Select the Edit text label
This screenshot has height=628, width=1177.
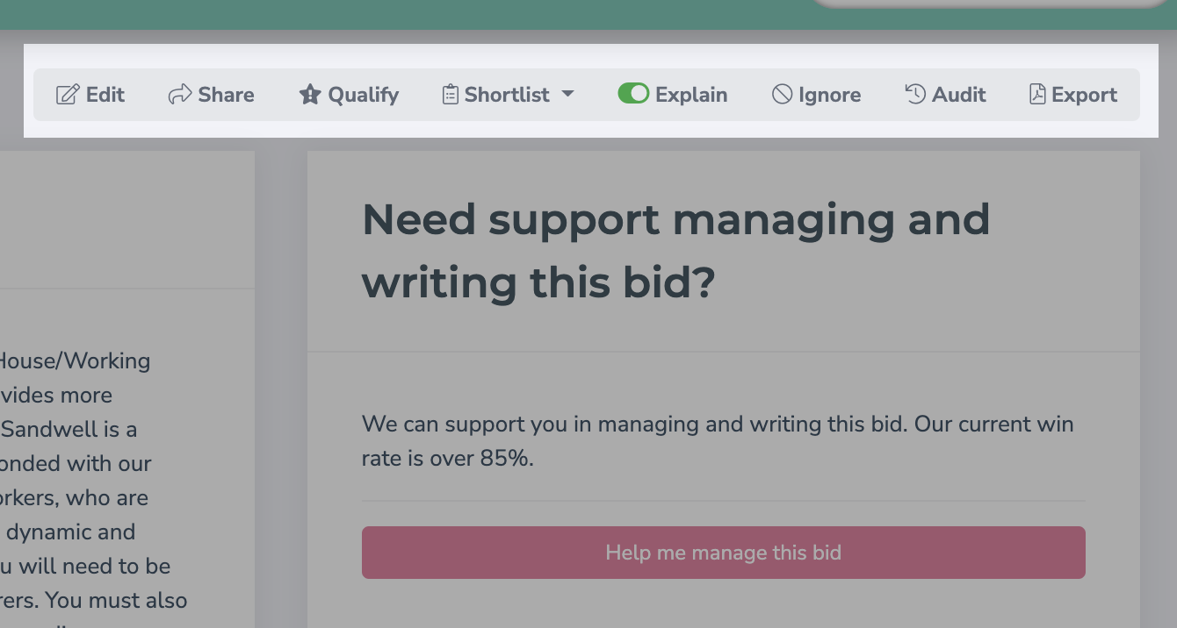click(x=105, y=95)
